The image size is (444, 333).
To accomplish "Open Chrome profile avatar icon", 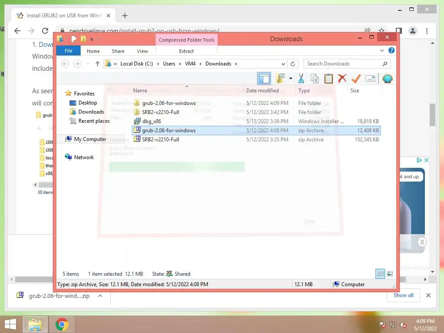I will 413,31.
